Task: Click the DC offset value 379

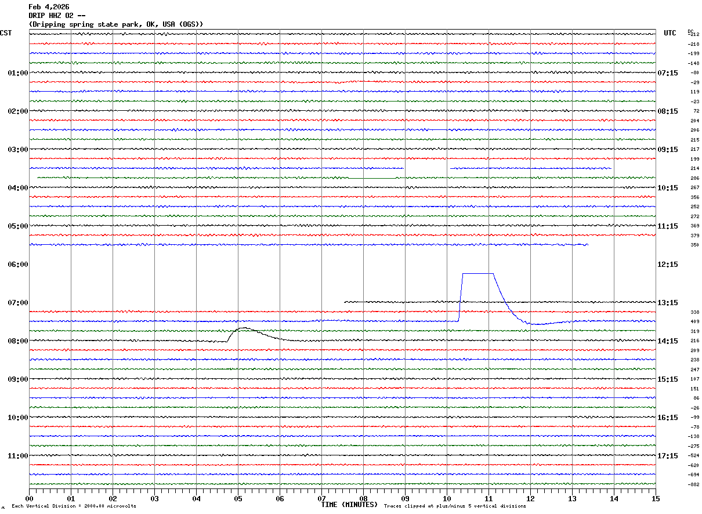Action: pyautogui.click(x=695, y=236)
